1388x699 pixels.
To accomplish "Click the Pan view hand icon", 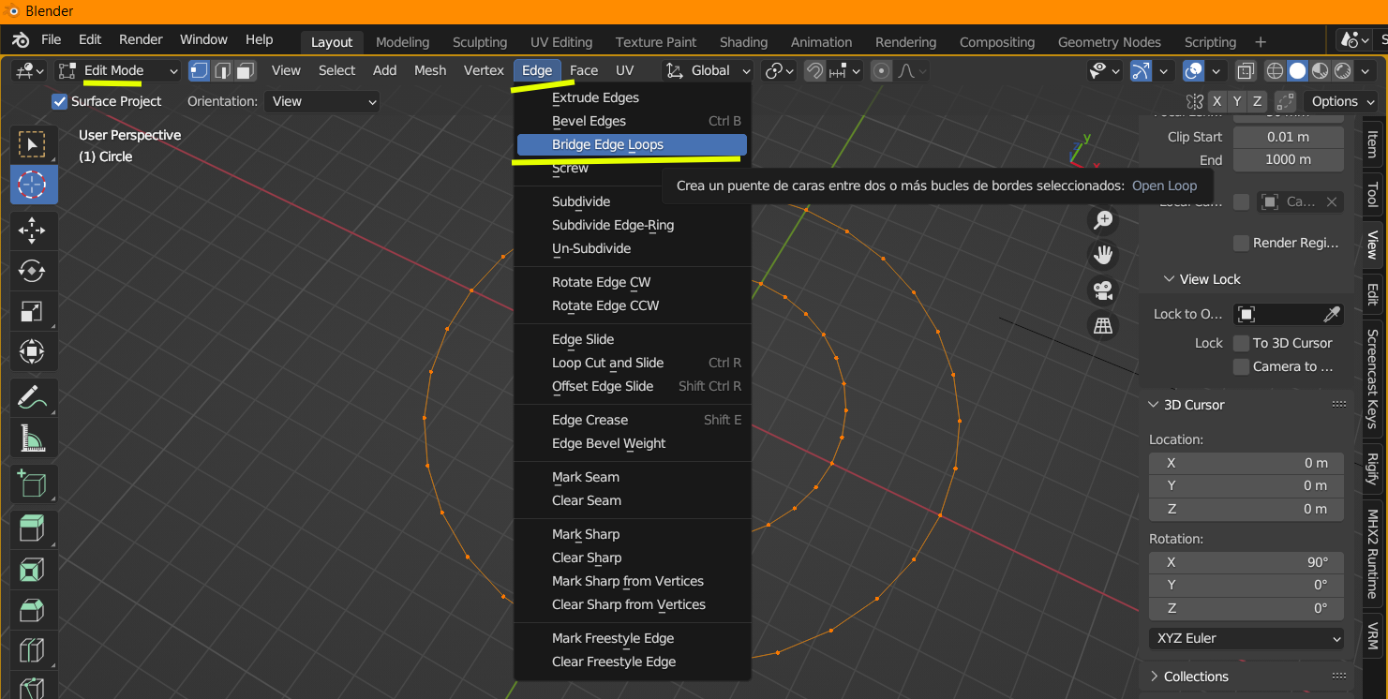I will [x=1103, y=255].
